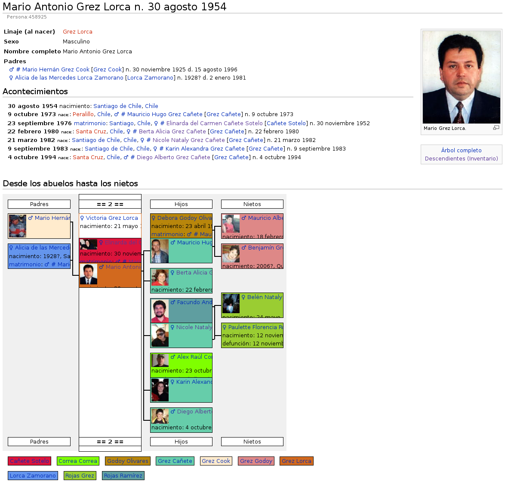505x487 pixels.
Task: Click Diego Alberto's photo in Hijos column
Action: click(160, 416)
